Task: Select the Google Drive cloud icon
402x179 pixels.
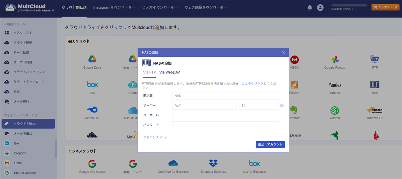Action: (x=92, y=59)
